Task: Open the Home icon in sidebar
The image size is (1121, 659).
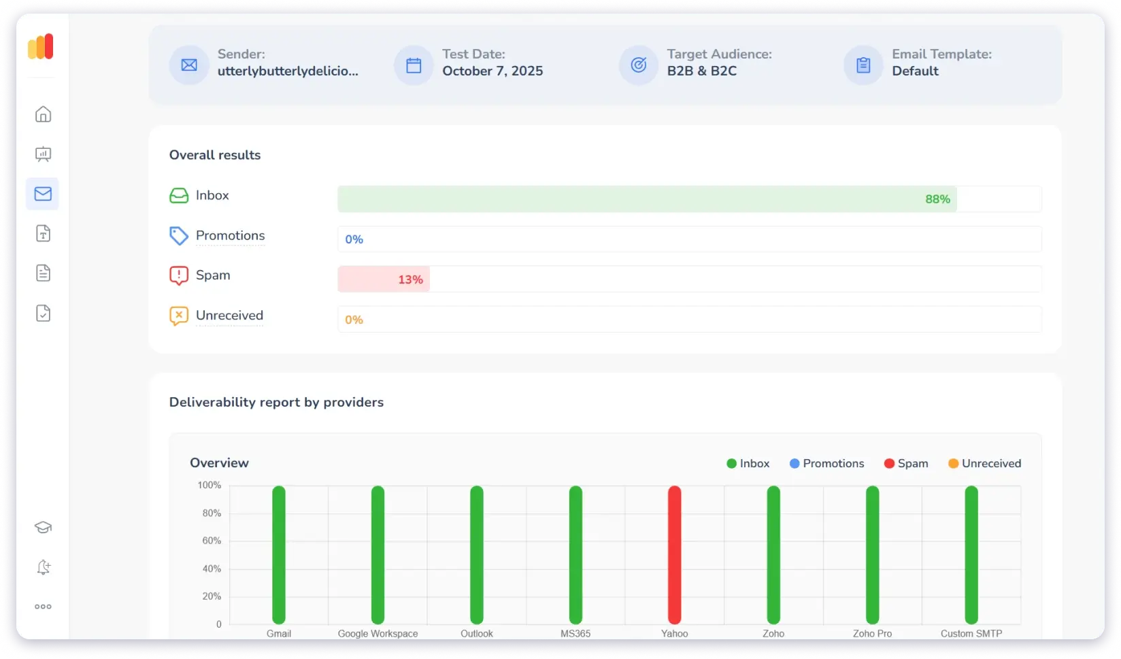Action: tap(43, 114)
